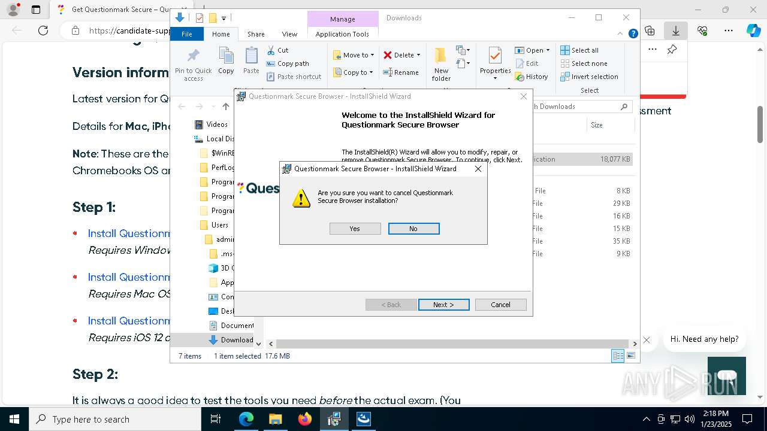Click No in the cancel dialog
The width and height of the screenshot is (767, 431).
click(413, 229)
